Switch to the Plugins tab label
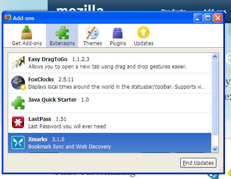The width and height of the screenshot is (231, 179). (x=118, y=43)
